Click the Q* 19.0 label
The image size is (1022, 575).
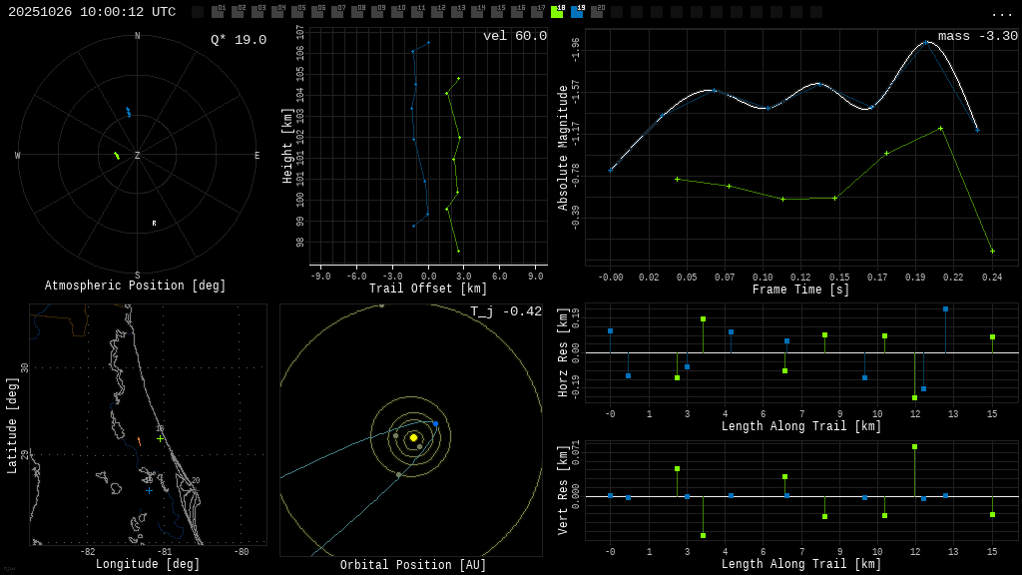[238, 40]
